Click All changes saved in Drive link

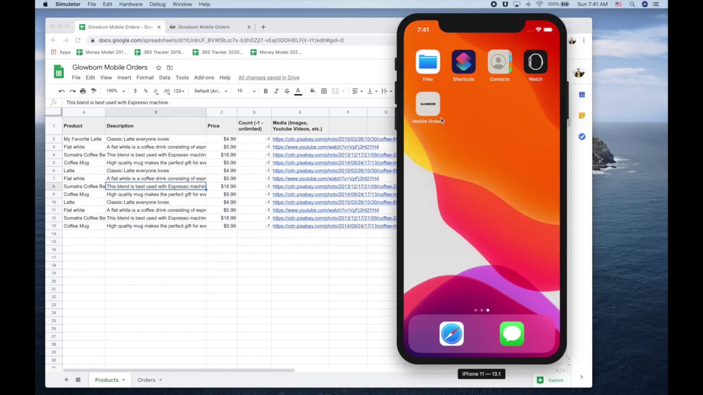coord(269,78)
